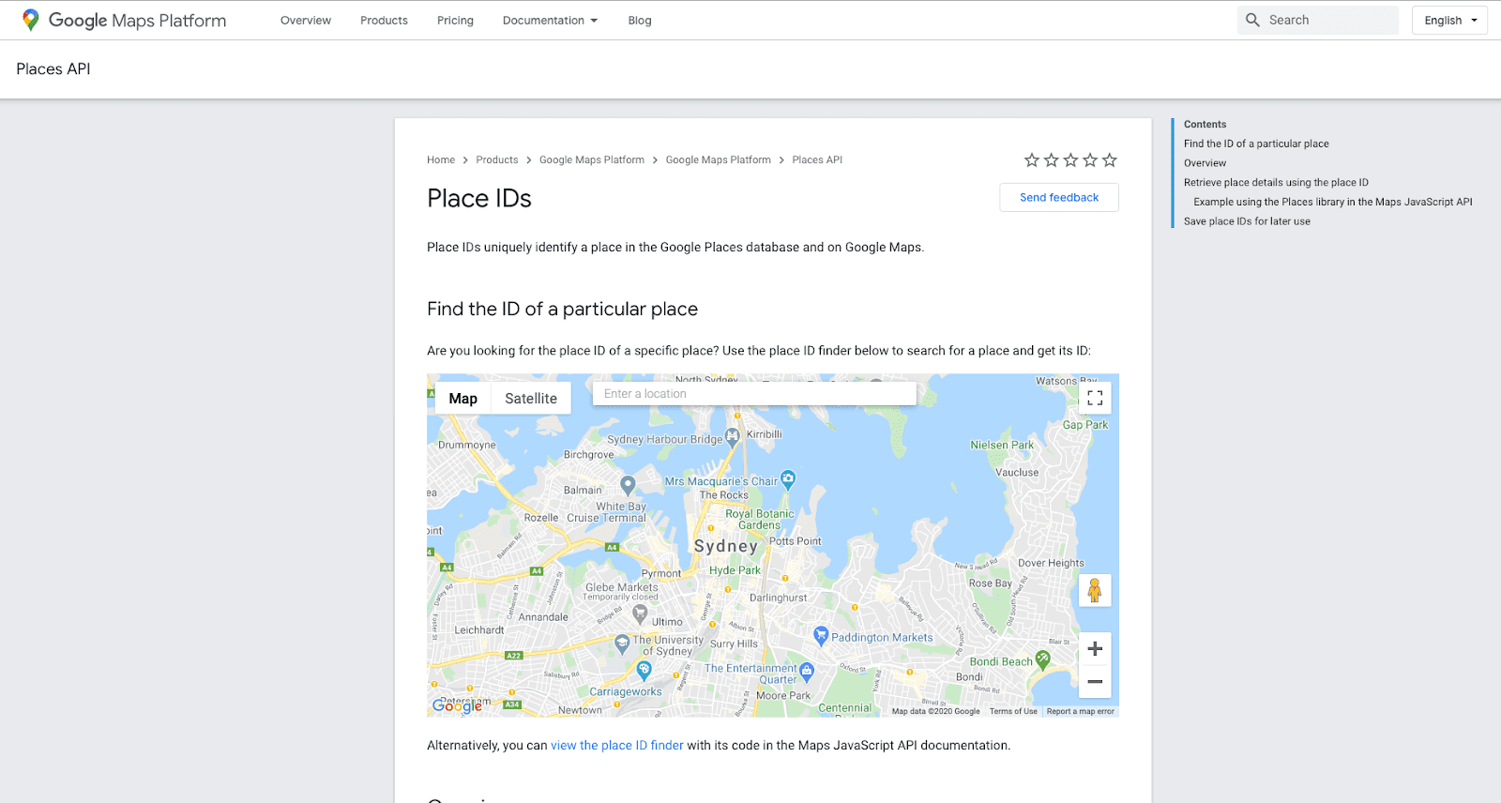Screen dimensions: 1501x803
Task: Click the search magnifier icon
Action: click(x=1252, y=20)
